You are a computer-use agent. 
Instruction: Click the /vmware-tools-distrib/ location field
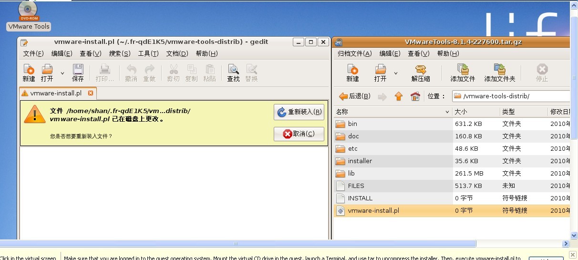point(511,96)
